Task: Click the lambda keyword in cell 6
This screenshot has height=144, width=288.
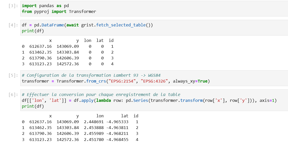Action: pyautogui.click(x=103, y=101)
